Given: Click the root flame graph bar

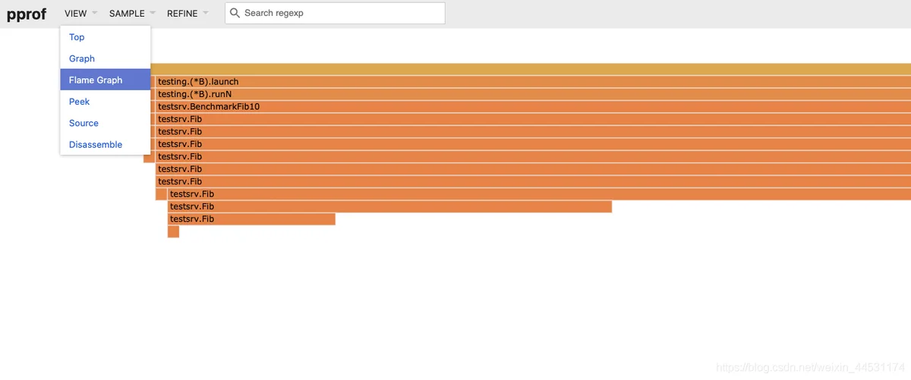Looking at the screenshot, I should coord(531,69).
